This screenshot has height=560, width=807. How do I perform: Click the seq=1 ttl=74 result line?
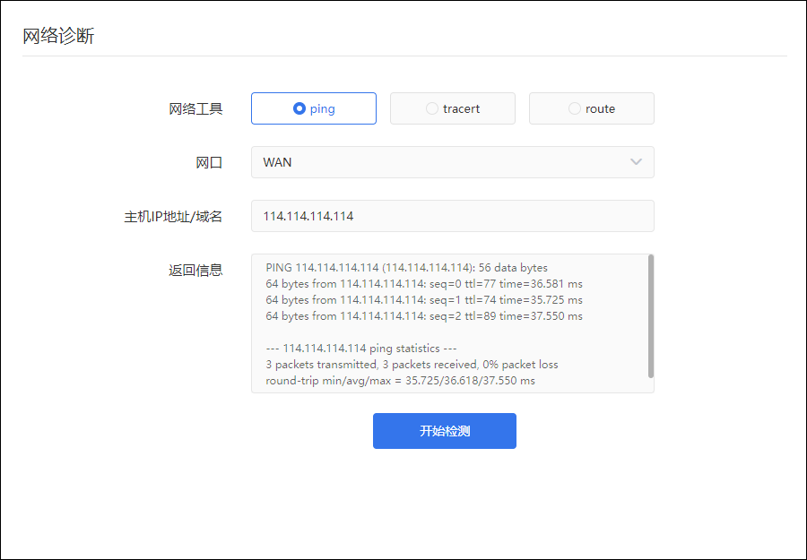pos(424,299)
